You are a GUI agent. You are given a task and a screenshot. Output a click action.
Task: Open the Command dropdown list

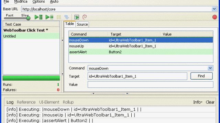pos(210,68)
